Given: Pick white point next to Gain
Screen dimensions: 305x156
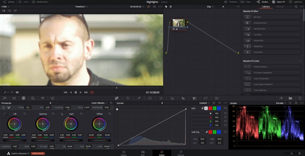Looking at the screenshot, I should pos(62,114).
